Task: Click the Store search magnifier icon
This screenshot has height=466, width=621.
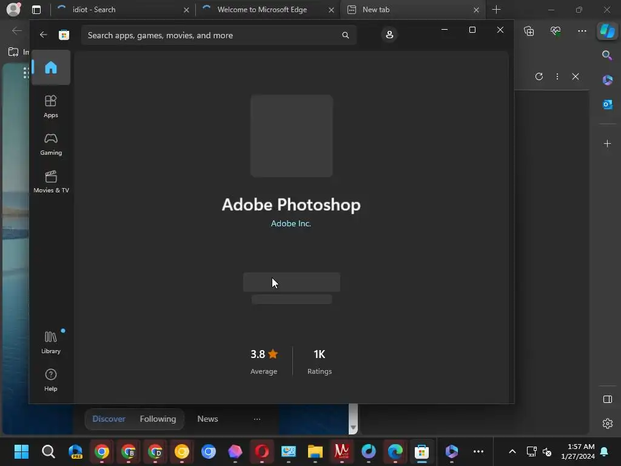Action: coord(345,35)
